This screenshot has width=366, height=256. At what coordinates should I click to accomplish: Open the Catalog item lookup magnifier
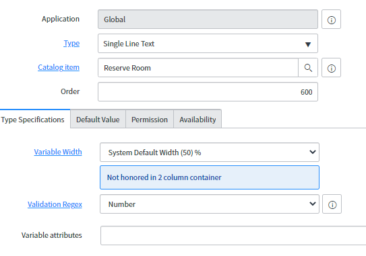[x=308, y=68]
